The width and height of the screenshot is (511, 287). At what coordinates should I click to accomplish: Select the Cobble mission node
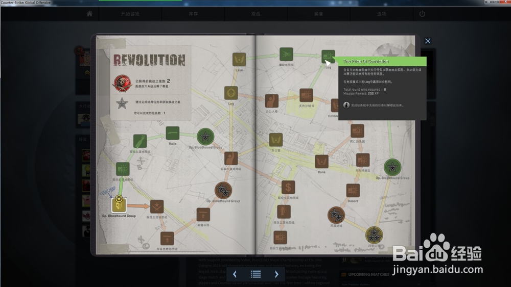pyautogui.click(x=335, y=106)
